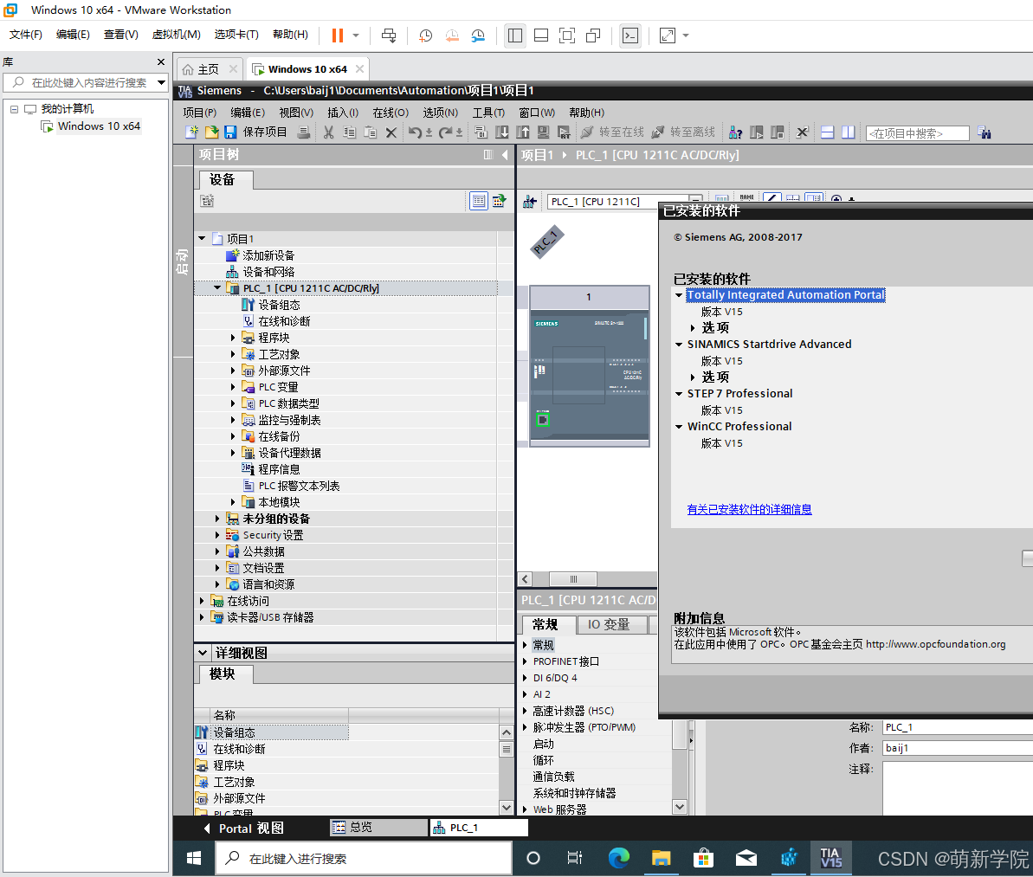Open Windows Start menu
Screen dimensions: 1033x877
(x=194, y=858)
